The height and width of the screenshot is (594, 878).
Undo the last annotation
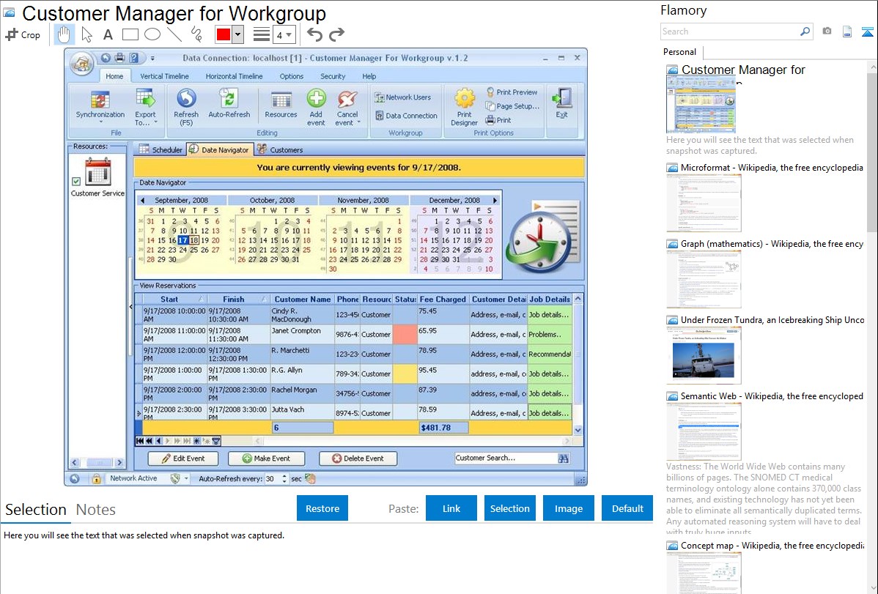[314, 34]
